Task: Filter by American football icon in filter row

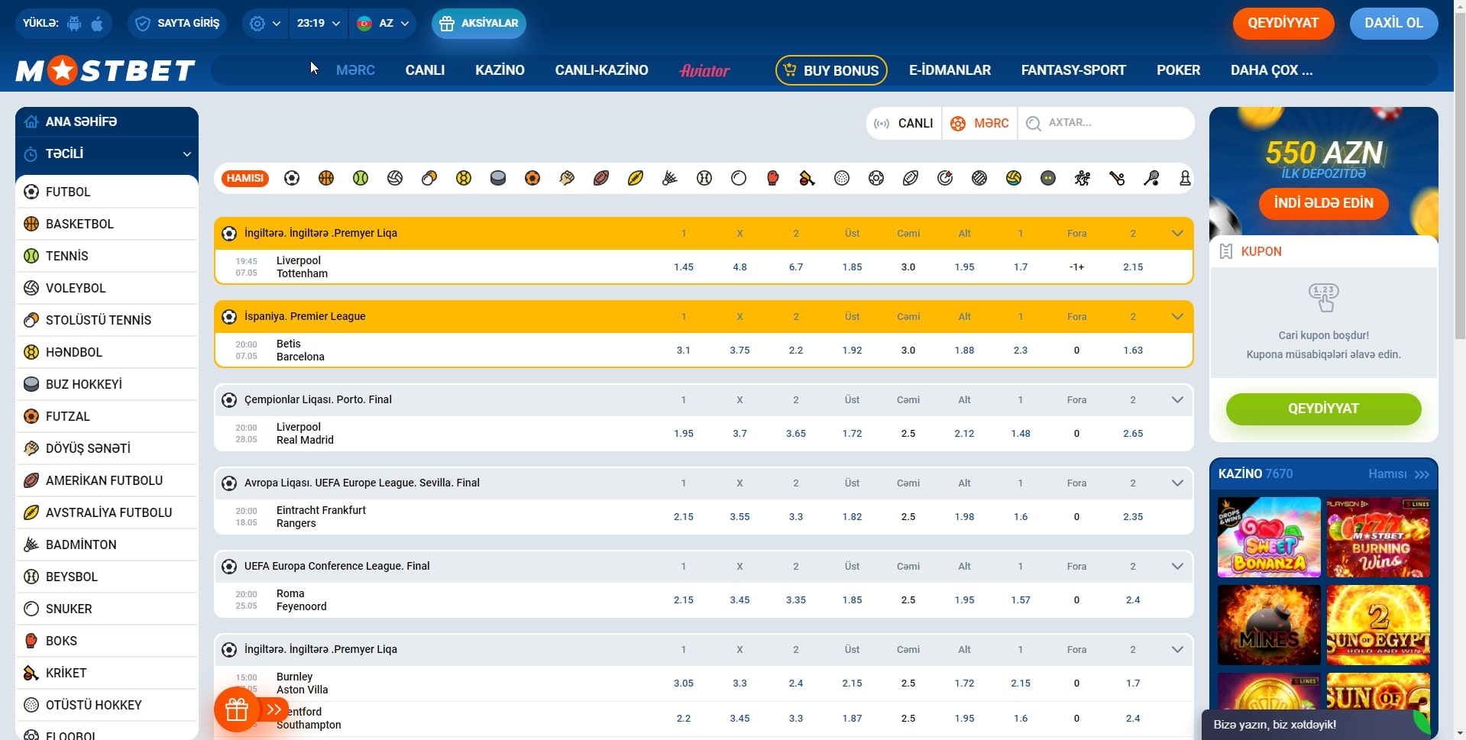Action: click(601, 178)
